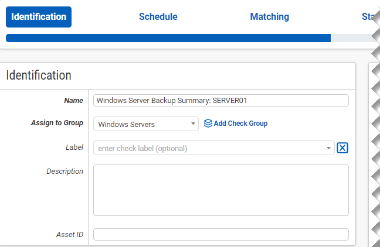Click the Name field label
The image size is (380, 247).
73,101
